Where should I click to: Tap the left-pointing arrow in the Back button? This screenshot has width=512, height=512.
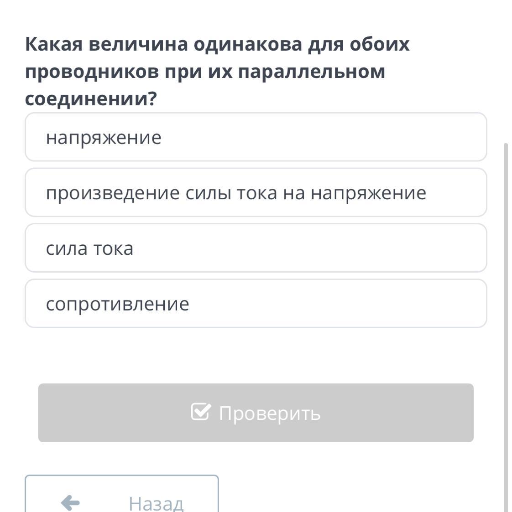tap(69, 503)
